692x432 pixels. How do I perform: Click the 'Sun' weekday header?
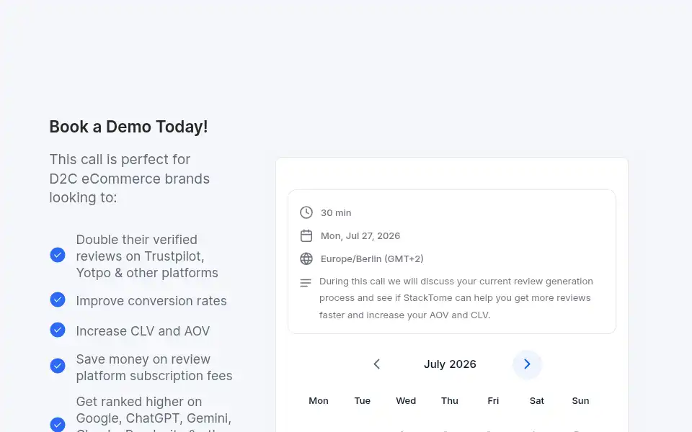[580, 401]
